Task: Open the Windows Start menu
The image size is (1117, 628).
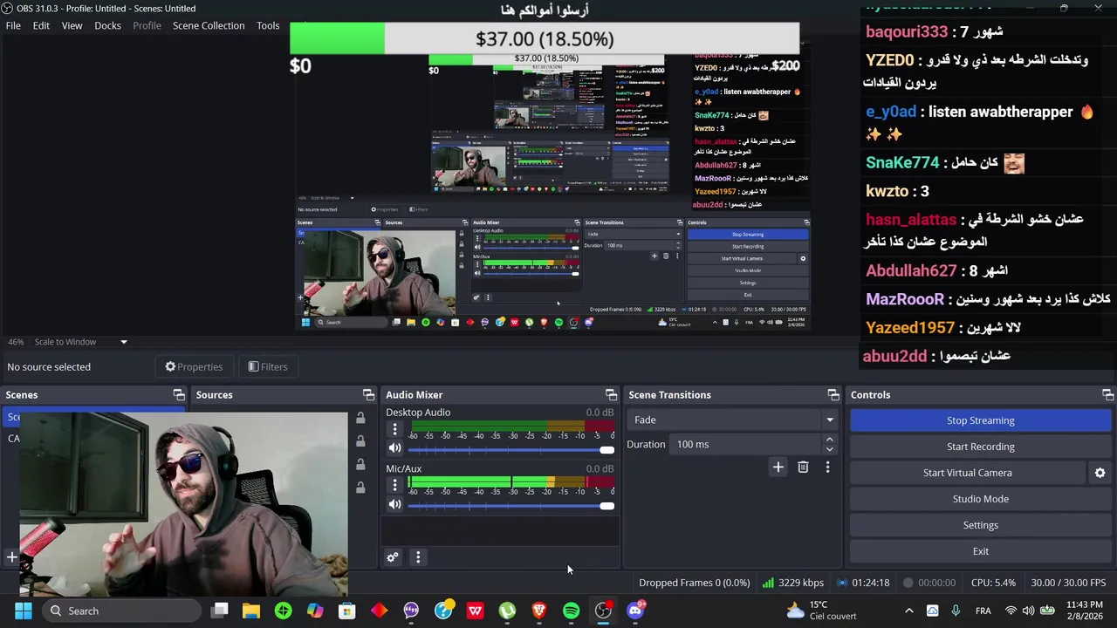Action: (24, 611)
